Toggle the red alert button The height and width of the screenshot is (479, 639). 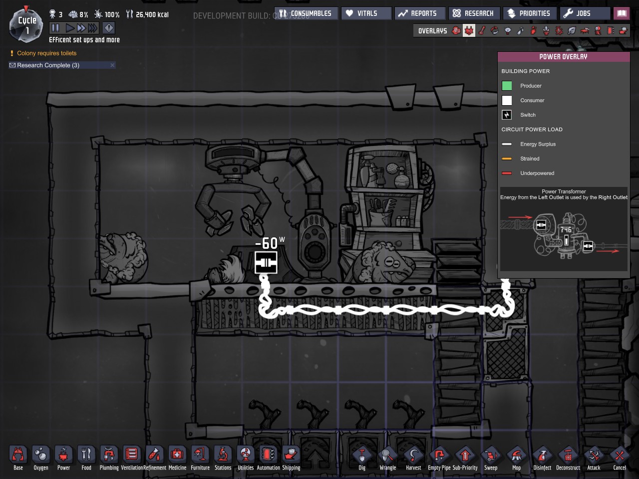tap(109, 28)
